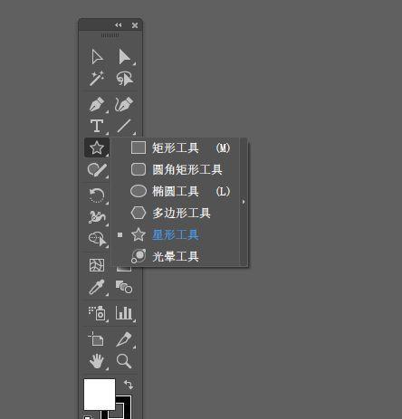Click the white fill color swatch
This screenshot has width=402, height=419.
[100, 395]
